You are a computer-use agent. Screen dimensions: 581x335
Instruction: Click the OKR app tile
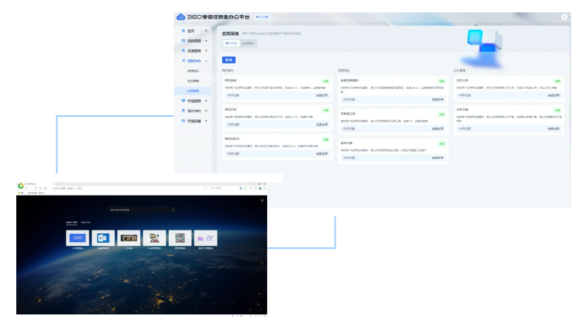click(x=79, y=238)
